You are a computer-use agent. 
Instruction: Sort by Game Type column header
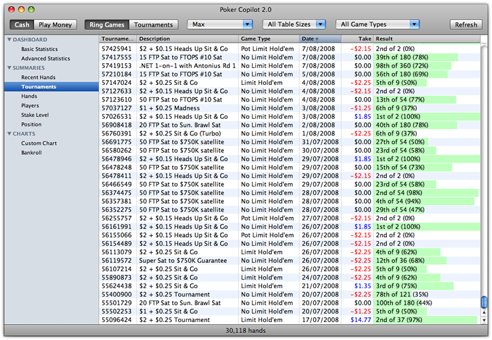(269, 39)
